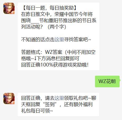Select the 答题格式：WZ答案 line
This screenshot has height=120, width=122.
[42, 52]
